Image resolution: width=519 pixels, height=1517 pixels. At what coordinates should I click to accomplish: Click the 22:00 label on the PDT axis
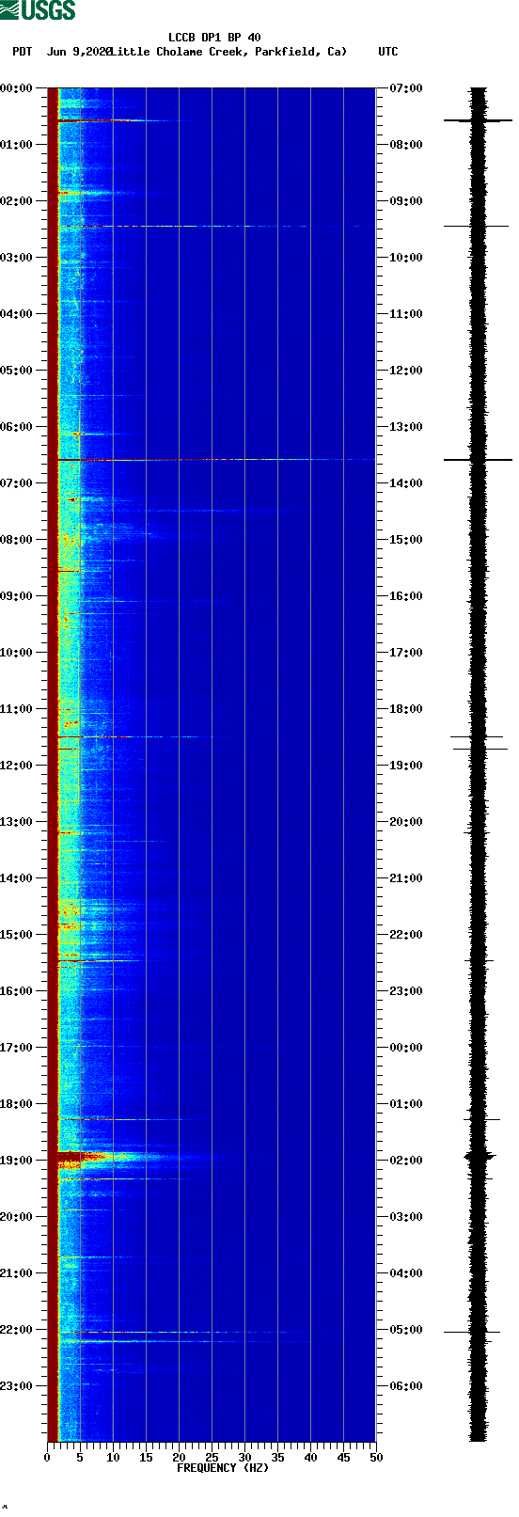[17, 1330]
